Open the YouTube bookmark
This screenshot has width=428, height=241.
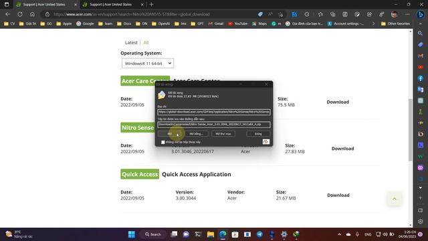tap(237, 24)
